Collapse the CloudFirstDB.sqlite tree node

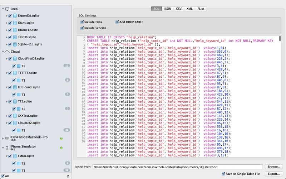click(6, 59)
